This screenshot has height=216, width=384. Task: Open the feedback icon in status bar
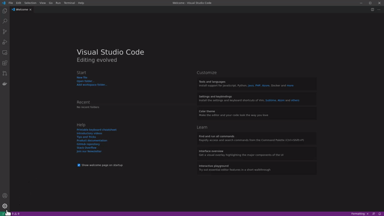[x=373, y=214]
